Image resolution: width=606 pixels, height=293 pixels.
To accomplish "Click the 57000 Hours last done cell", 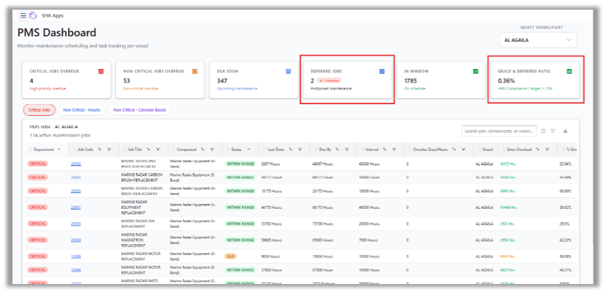I will 272,270.
